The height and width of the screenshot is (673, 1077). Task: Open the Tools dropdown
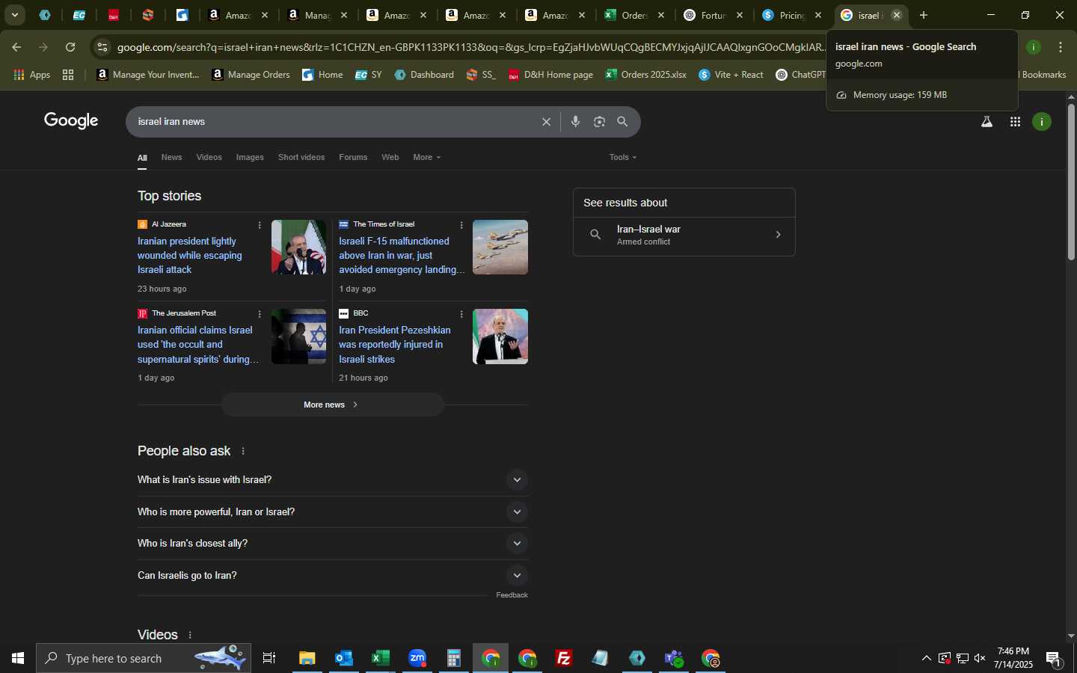623,157
